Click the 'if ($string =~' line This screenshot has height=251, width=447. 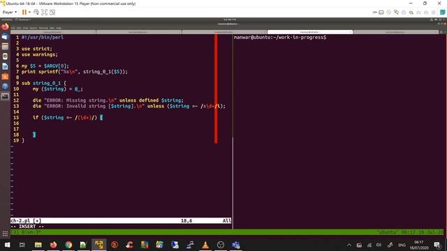coord(68,117)
